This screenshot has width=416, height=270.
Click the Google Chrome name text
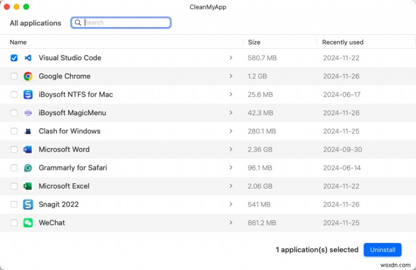(x=64, y=76)
